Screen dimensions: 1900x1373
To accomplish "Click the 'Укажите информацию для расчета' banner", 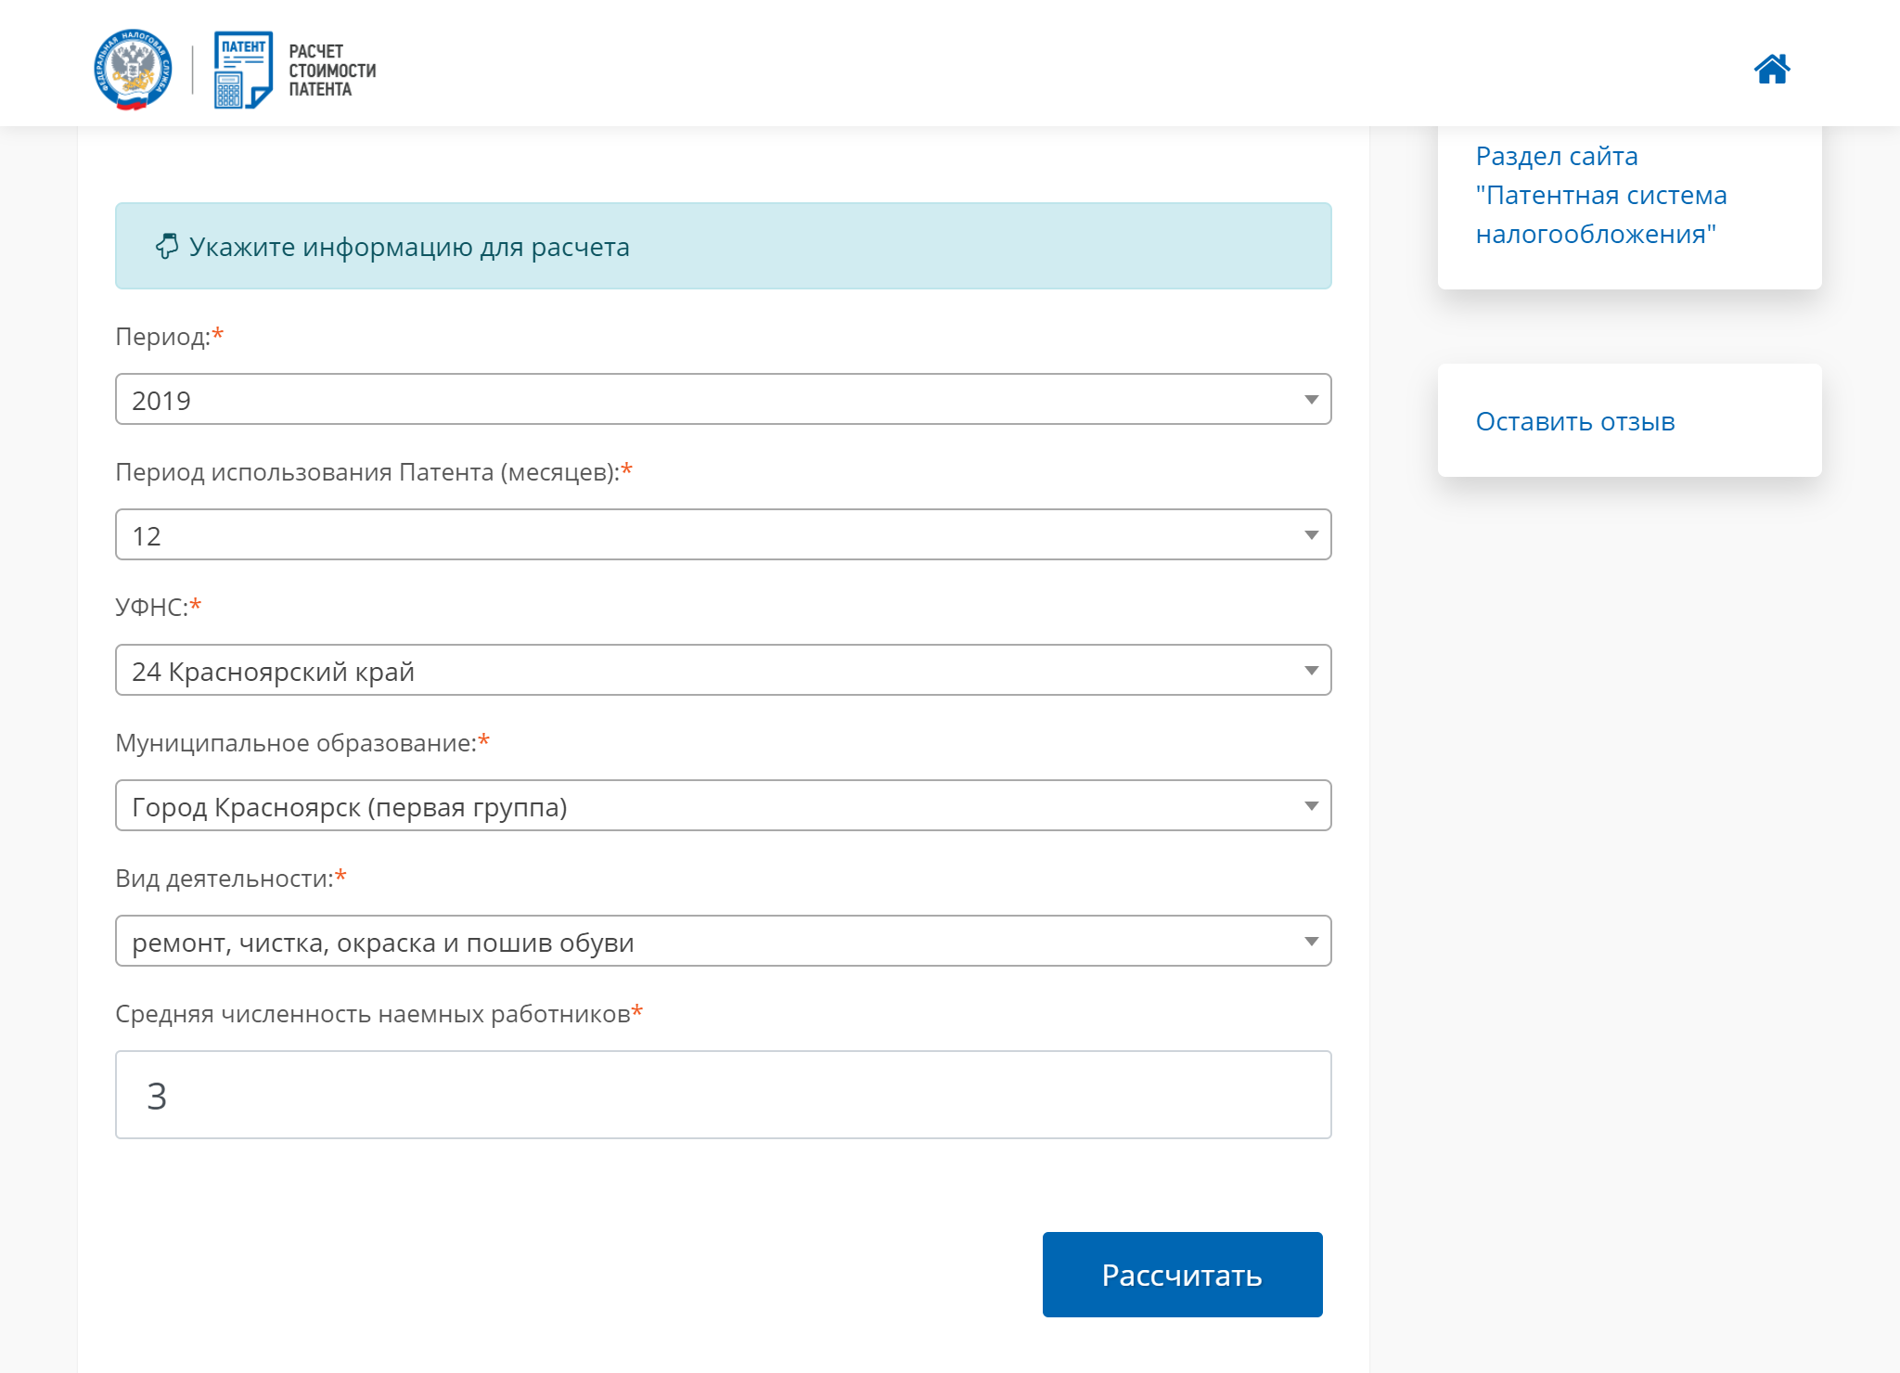I will click(724, 246).
